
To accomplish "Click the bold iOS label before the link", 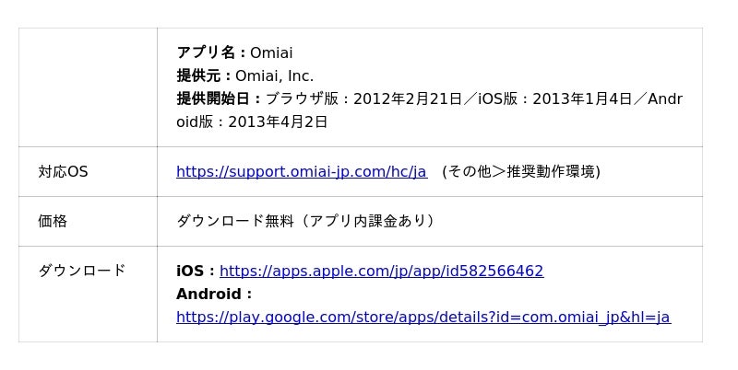I will [x=193, y=271].
